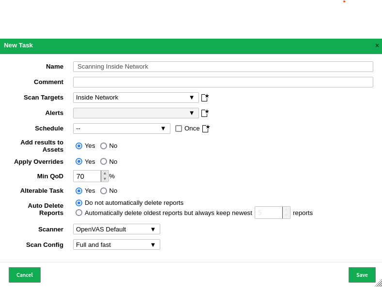Click the Name input field
Viewport: 382px width, 287px height.
(223, 67)
